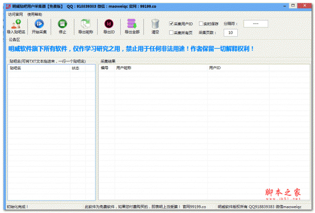Click the 导入贴吧名 import icon
Screen dimensions: 315x213
click(x=16, y=24)
